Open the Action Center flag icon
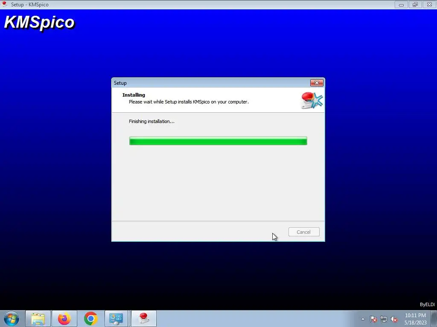437x327 pixels. pyautogui.click(x=373, y=319)
